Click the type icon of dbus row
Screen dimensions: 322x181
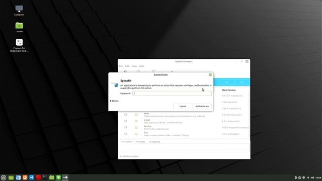125,115
